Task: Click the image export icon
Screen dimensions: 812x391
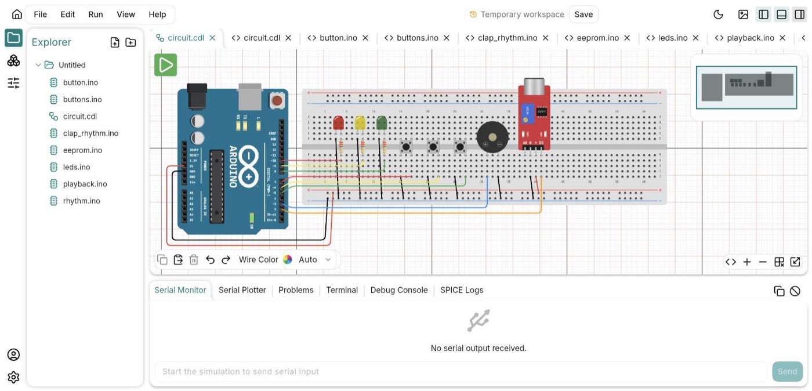Action: [x=743, y=15]
